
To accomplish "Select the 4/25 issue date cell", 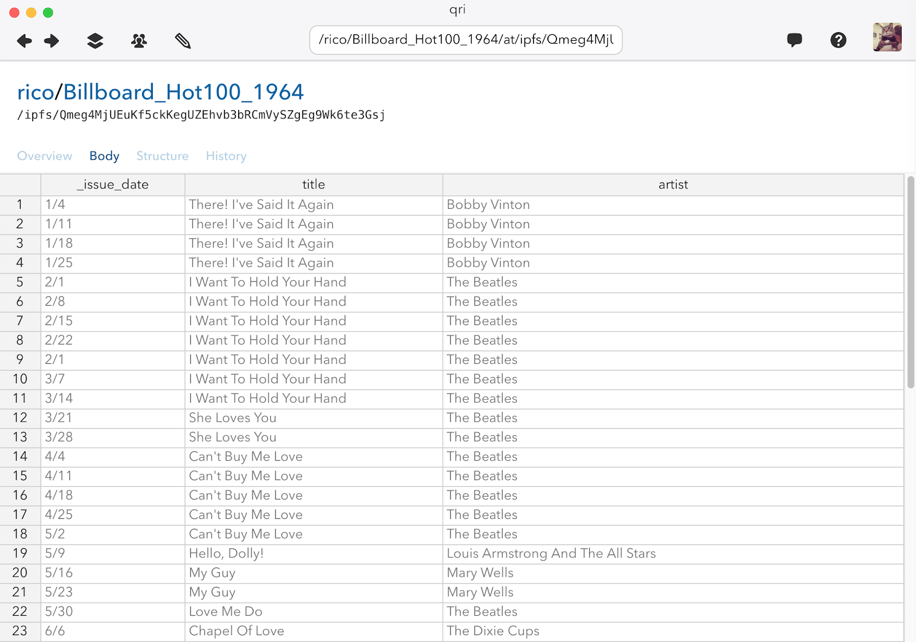I will click(x=113, y=515).
